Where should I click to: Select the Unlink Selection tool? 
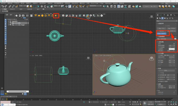point(13,6)
